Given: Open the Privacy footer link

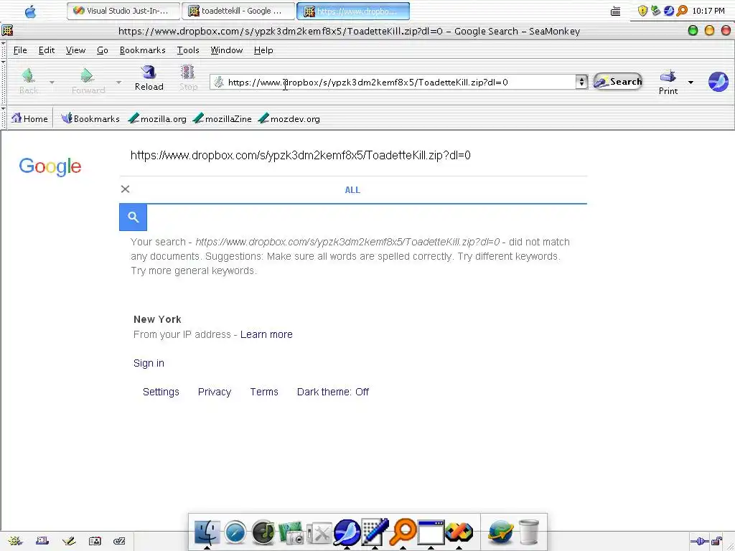Looking at the screenshot, I should [214, 392].
